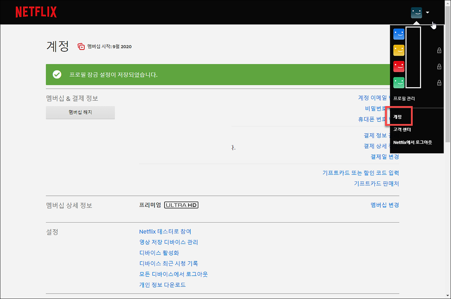Click the membership start icon next to 계정
Screen dimensions: 451x299
[81, 46]
